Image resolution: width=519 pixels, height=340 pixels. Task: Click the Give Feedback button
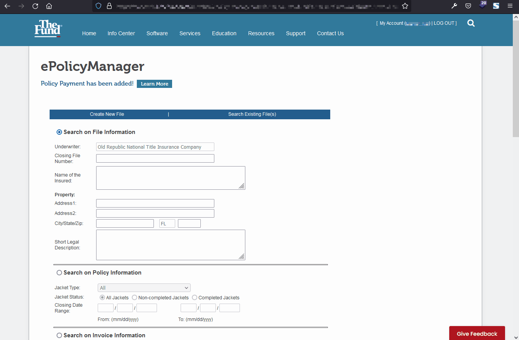tap(477, 333)
